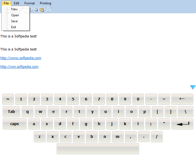Open the File menu
This screenshot has height=155, width=196.
[7, 3]
